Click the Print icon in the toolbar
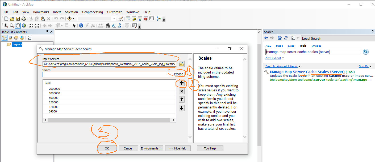The width and height of the screenshot is (375, 162). tap(24, 19)
